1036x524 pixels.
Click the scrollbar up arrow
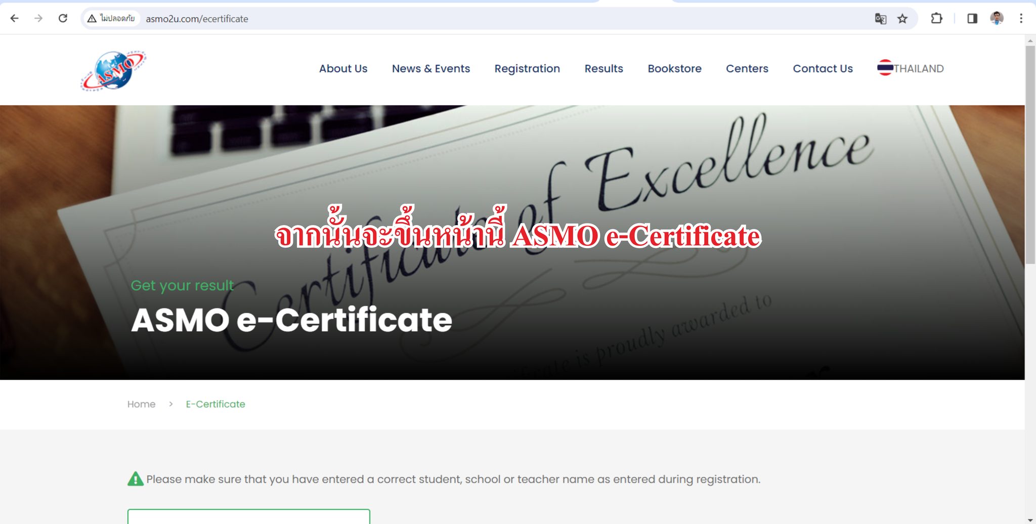[1030, 40]
